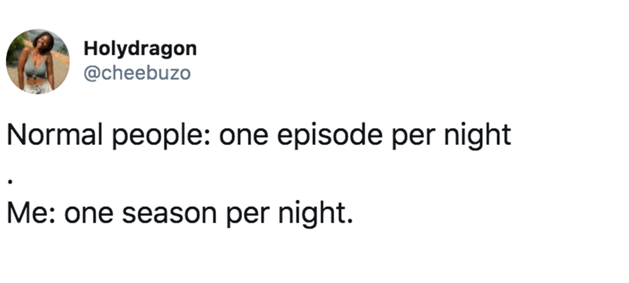Click the 'Normal people' tweet line
Viewport: 629px width, 283px height.
[x=259, y=135]
